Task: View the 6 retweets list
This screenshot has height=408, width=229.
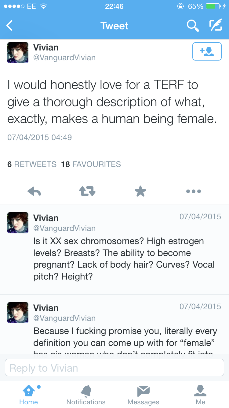Action: (32, 164)
